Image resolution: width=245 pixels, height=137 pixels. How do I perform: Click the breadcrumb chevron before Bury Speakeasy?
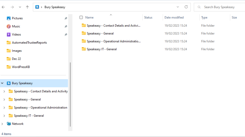41,7
